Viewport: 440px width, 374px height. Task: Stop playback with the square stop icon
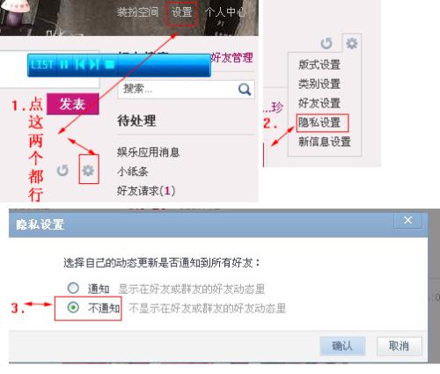[x=110, y=64]
